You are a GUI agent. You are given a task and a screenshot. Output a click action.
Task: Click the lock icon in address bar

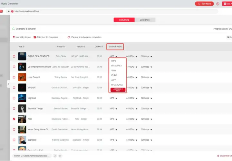[x=9, y=11]
